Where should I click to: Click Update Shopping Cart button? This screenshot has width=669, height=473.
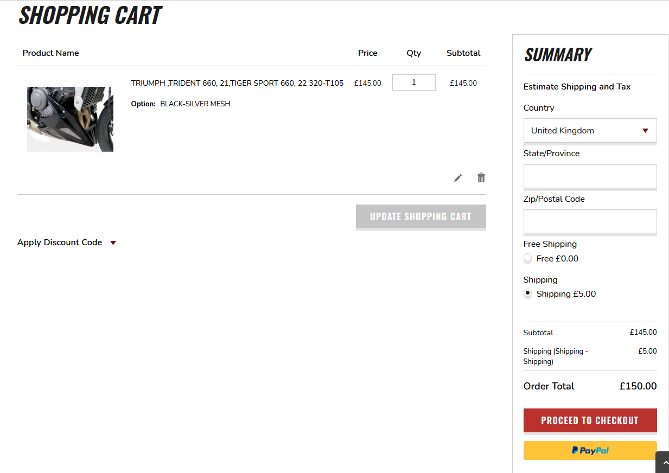(x=420, y=216)
